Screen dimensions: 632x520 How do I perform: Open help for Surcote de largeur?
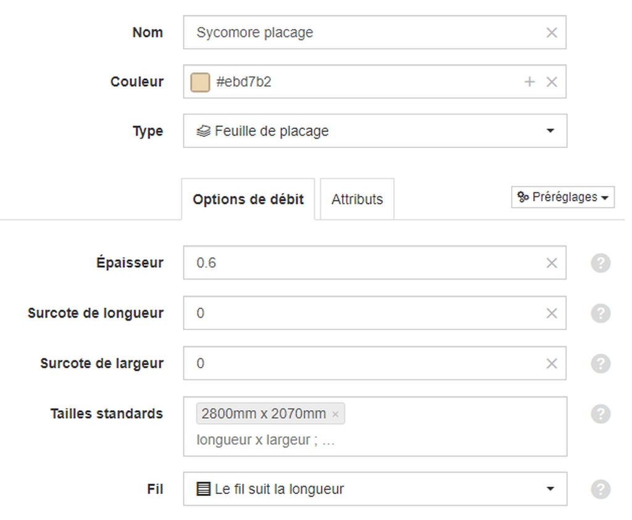pos(601,364)
